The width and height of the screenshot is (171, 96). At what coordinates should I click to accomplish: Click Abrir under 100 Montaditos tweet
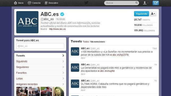pyautogui.click(x=83, y=58)
